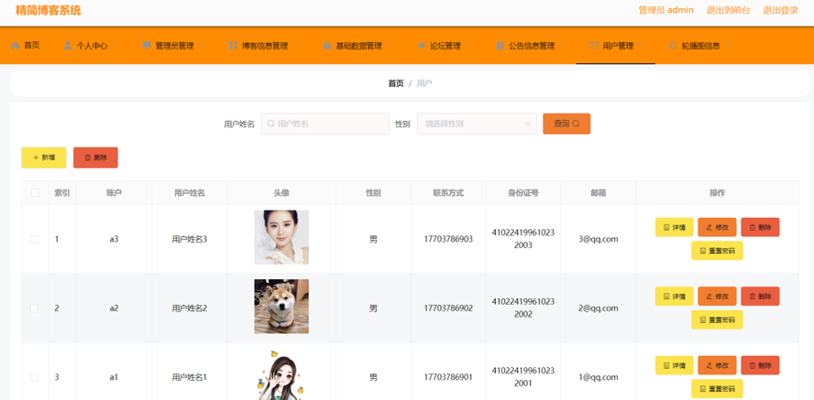Click the home icon beside 首页
814x400 pixels.
(x=15, y=46)
